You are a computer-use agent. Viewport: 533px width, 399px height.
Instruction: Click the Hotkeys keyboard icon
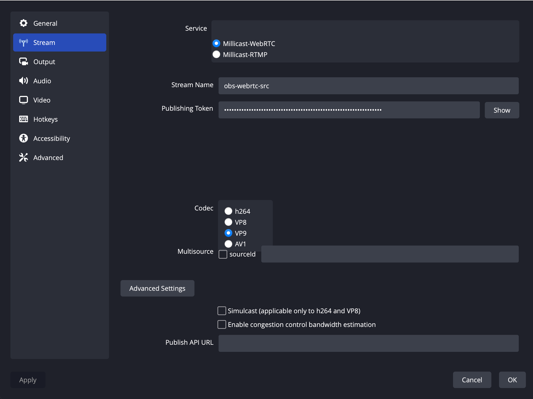24,119
